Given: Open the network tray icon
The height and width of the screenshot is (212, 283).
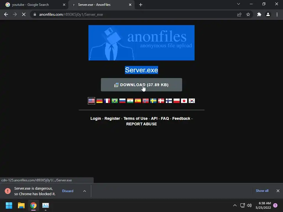Looking at the screenshot, I should click(x=242, y=205).
